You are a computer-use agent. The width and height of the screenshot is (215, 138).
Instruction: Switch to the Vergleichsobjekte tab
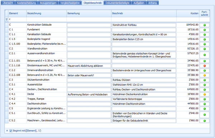coord(70,3)
